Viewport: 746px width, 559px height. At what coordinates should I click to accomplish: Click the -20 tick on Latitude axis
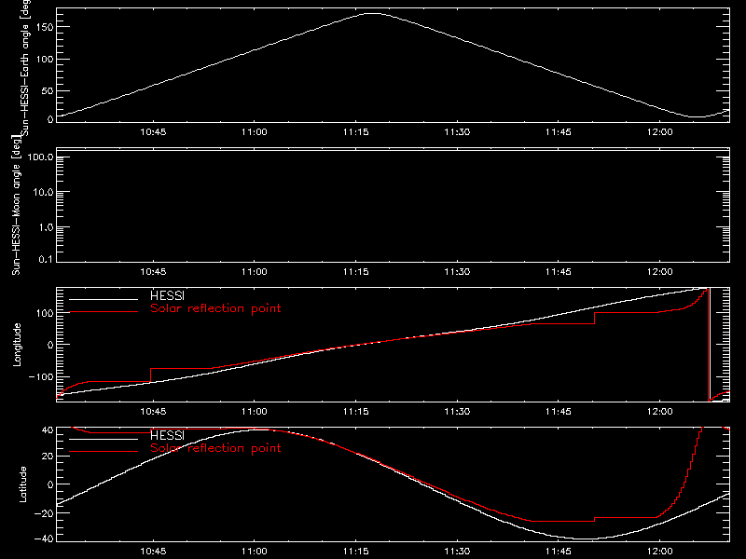click(x=43, y=513)
